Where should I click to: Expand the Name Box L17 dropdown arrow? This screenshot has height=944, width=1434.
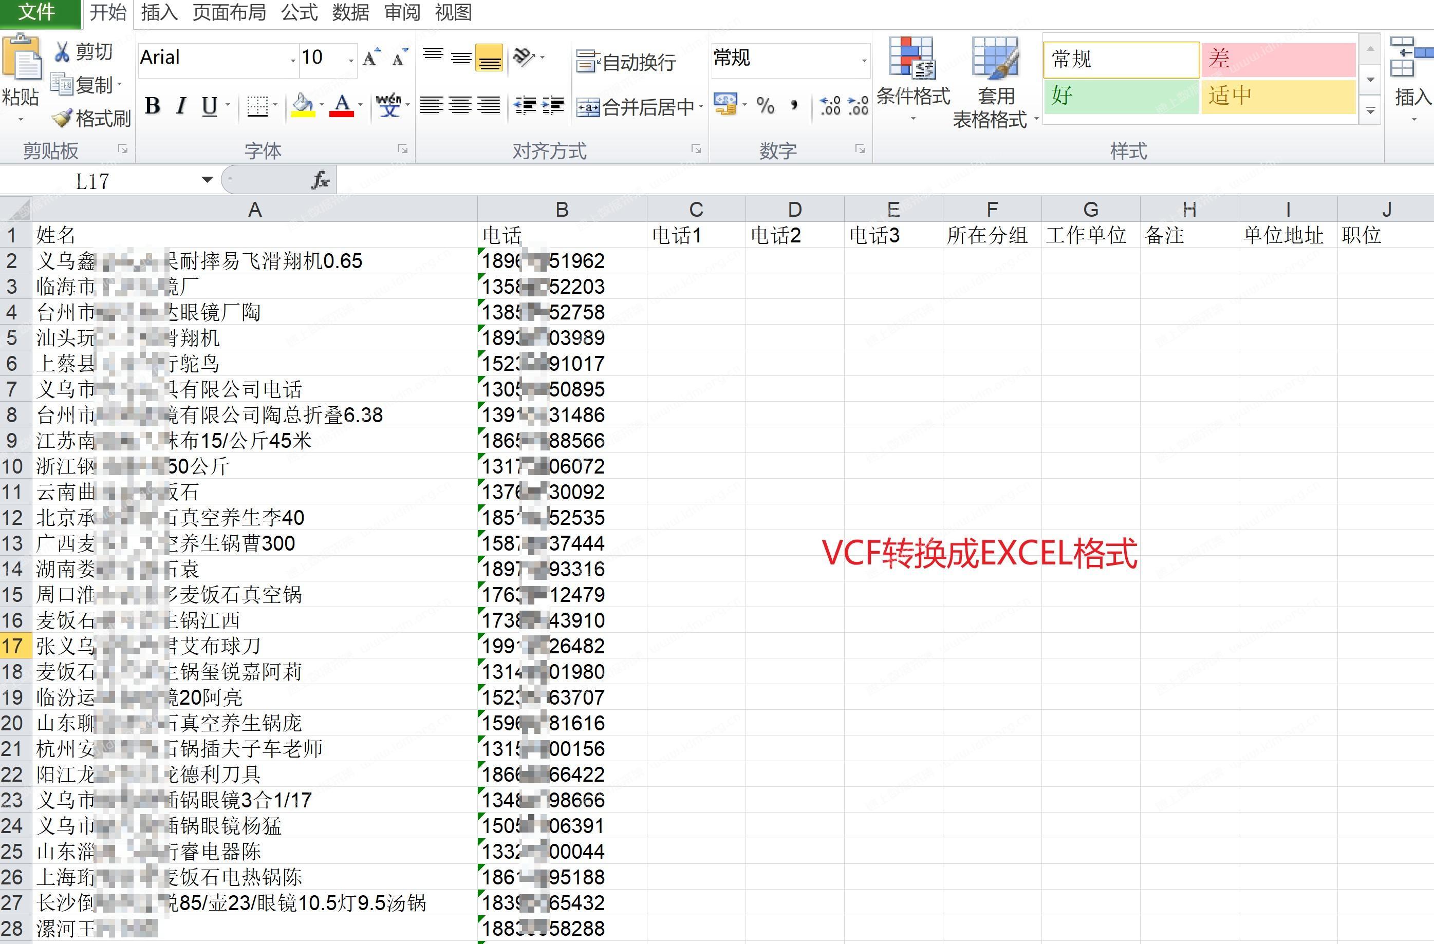pos(207,180)
